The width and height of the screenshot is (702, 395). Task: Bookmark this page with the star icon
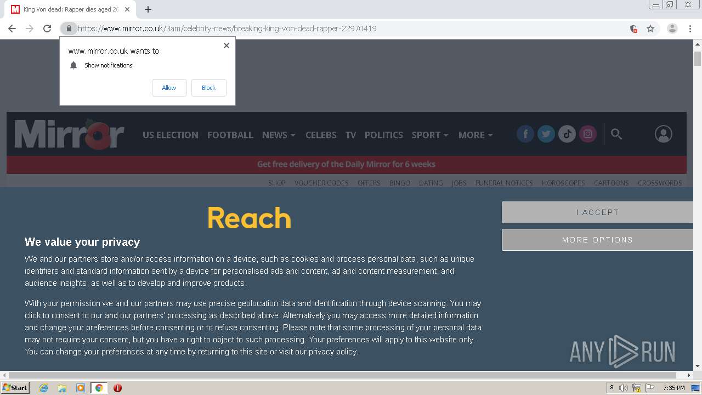pos(650,29)
